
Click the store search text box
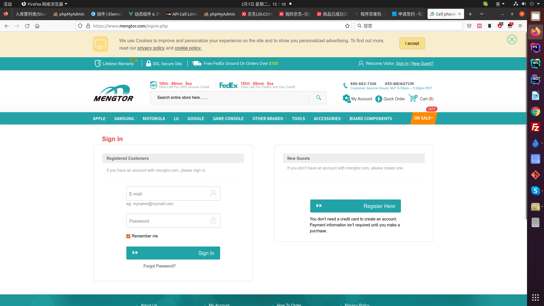229,97
